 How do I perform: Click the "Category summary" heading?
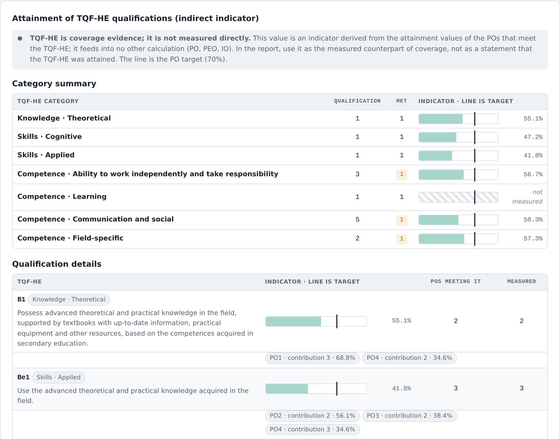coord(54,84)
